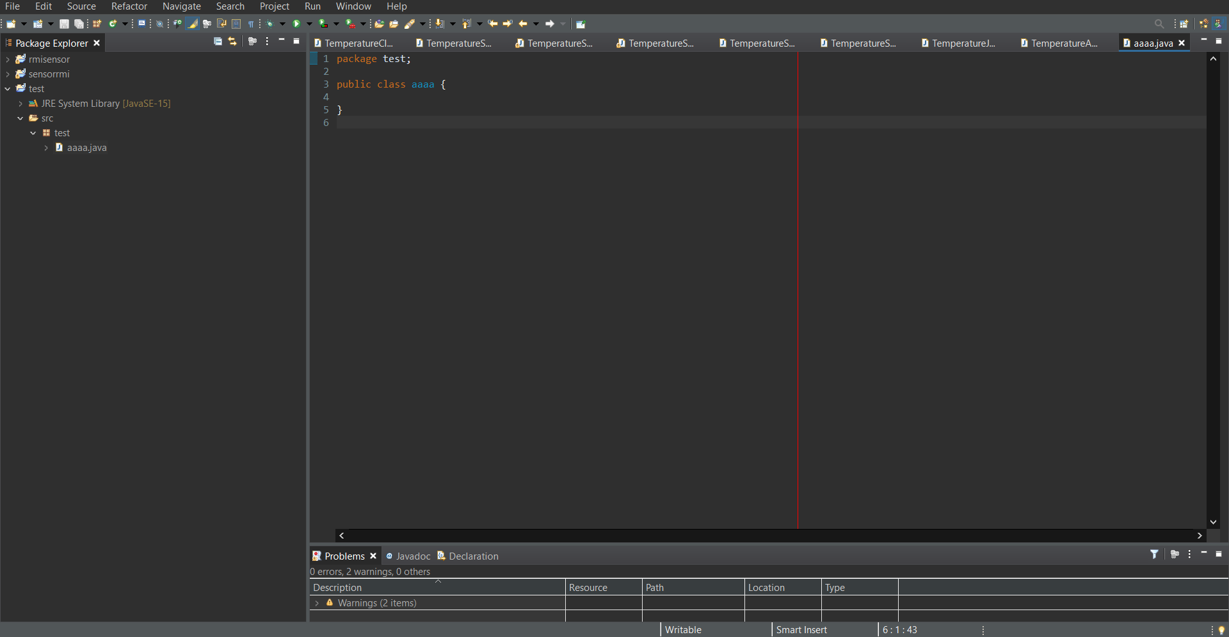Open the Refactor menu
The height and width of the screenshot is (637, 1229).
tap(129, 6)
